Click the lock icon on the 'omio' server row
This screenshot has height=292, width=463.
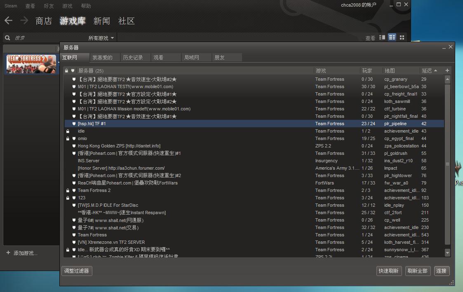pos(68,138)
